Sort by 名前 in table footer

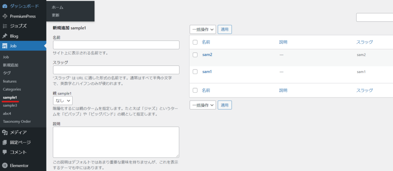(x=206, y=90)
